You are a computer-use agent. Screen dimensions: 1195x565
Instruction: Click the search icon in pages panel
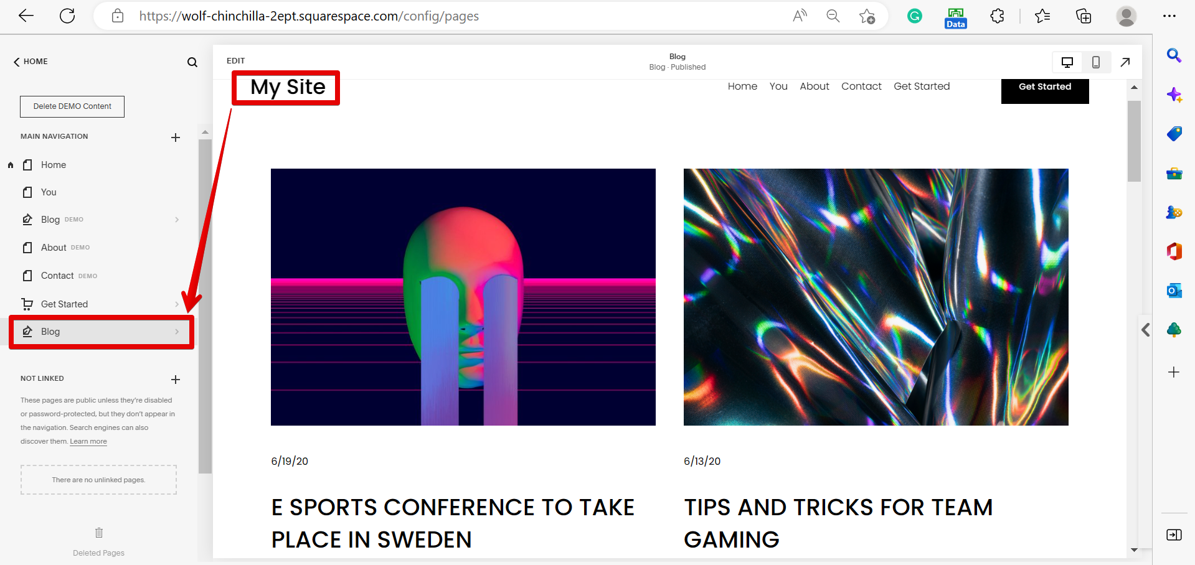192,62
